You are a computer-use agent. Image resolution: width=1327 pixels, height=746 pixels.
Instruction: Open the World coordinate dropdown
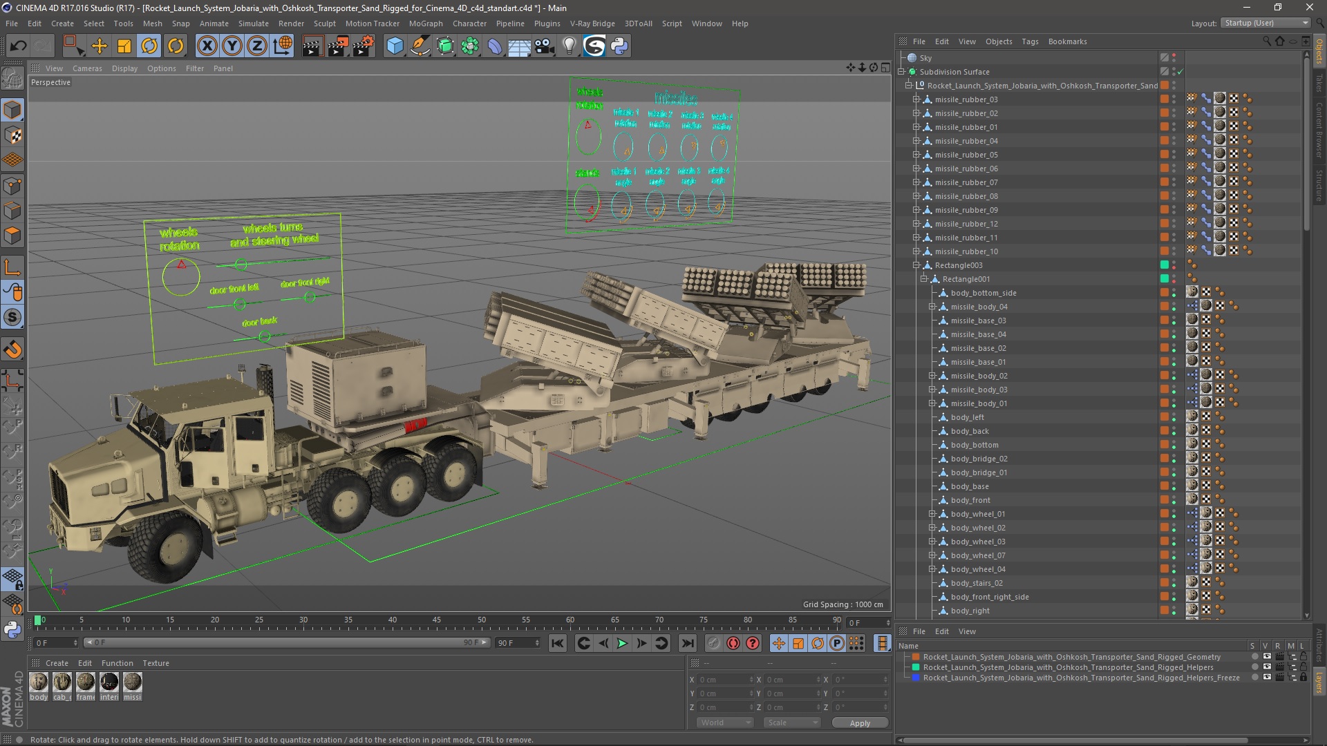pos(724,723)
